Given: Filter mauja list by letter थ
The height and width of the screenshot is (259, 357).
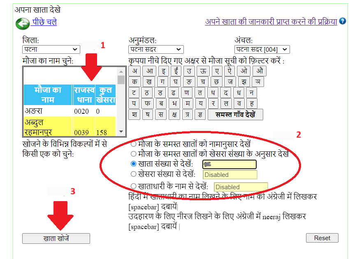Looking at the screenshot, I should click(213, 92).
